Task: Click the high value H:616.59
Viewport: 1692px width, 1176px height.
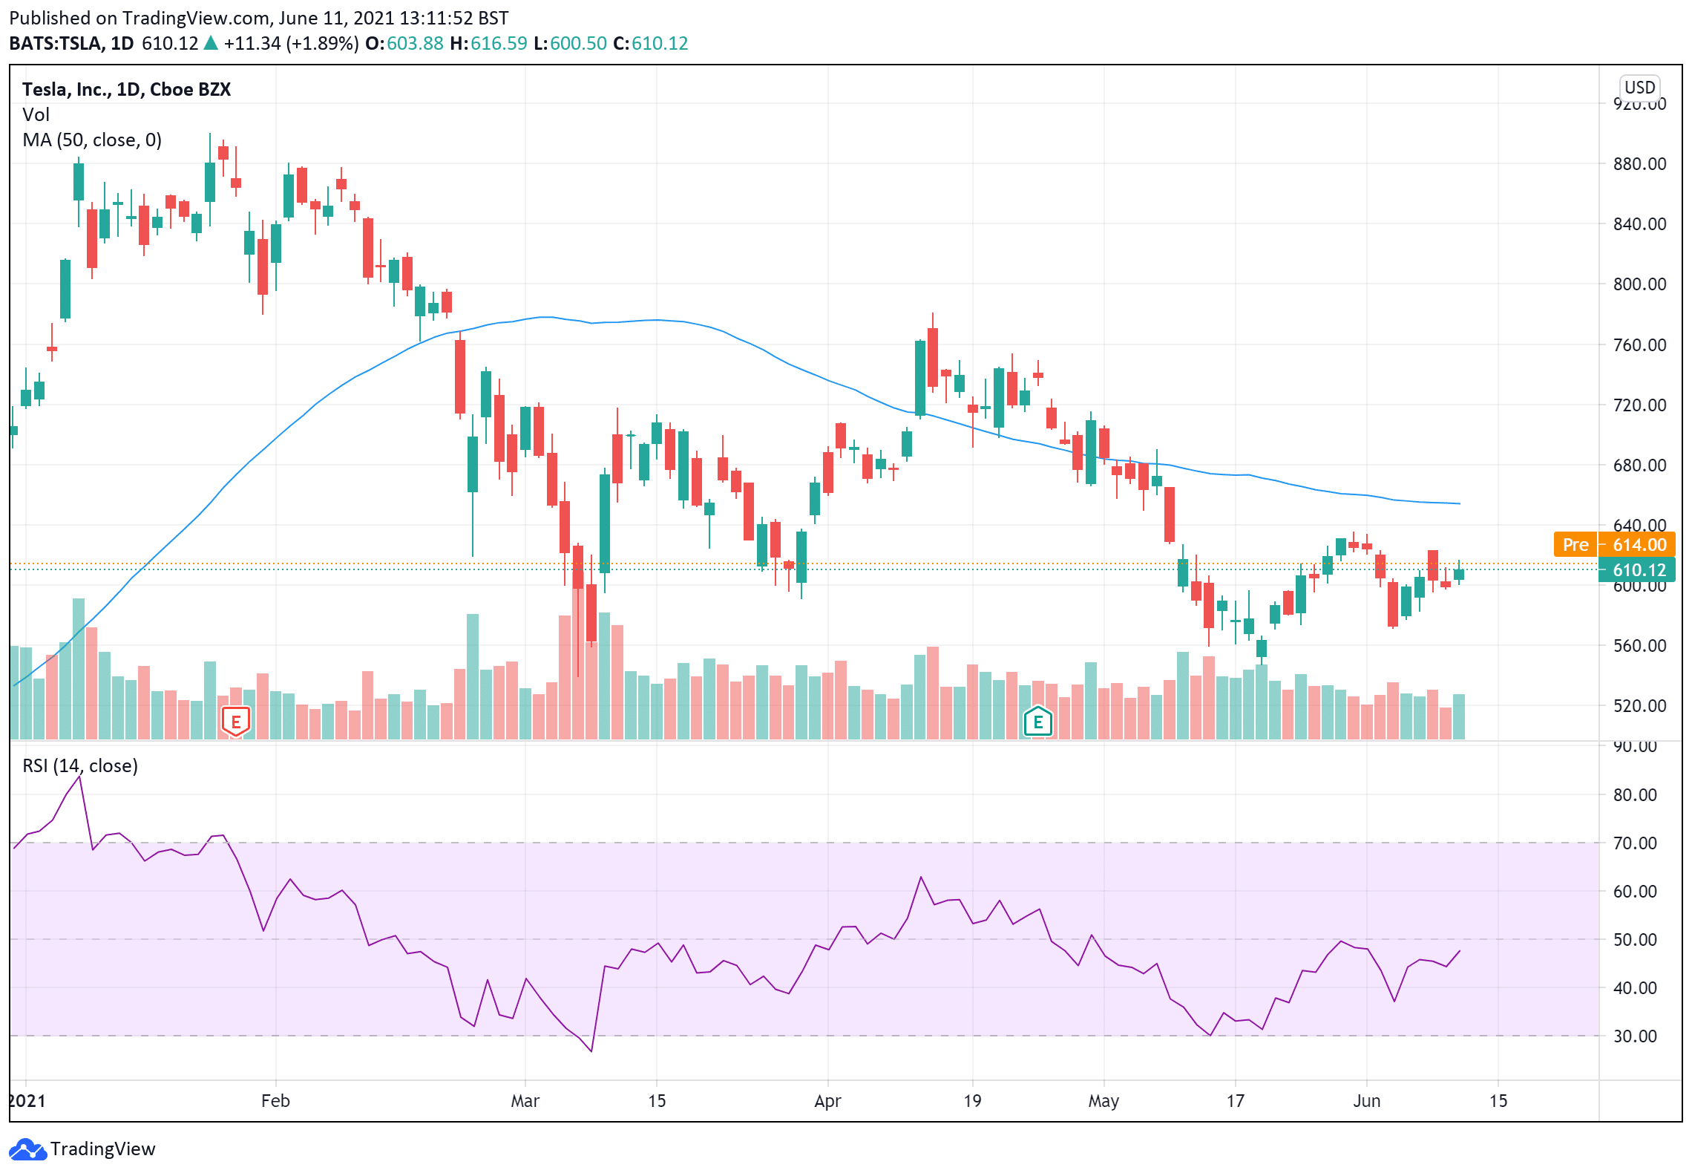Action: pyautogui.click(x=488, y=43)
